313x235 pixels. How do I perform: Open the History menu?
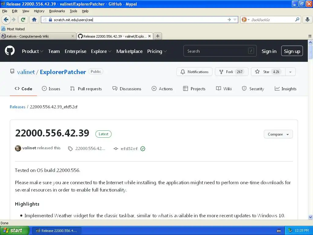[39, 11]
